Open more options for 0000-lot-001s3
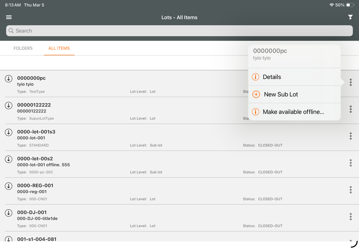 coord(351,136)
